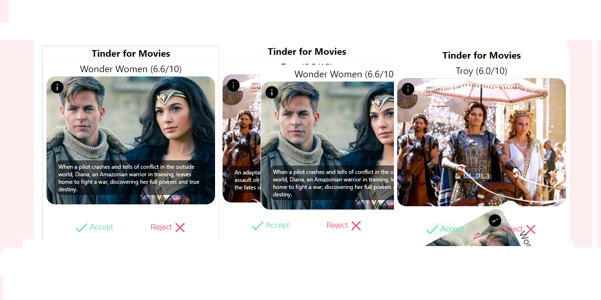The height and width of the screenshot is (300, 601).
Task: Open the info icon on the Troy card
Action: pos(408,89)
